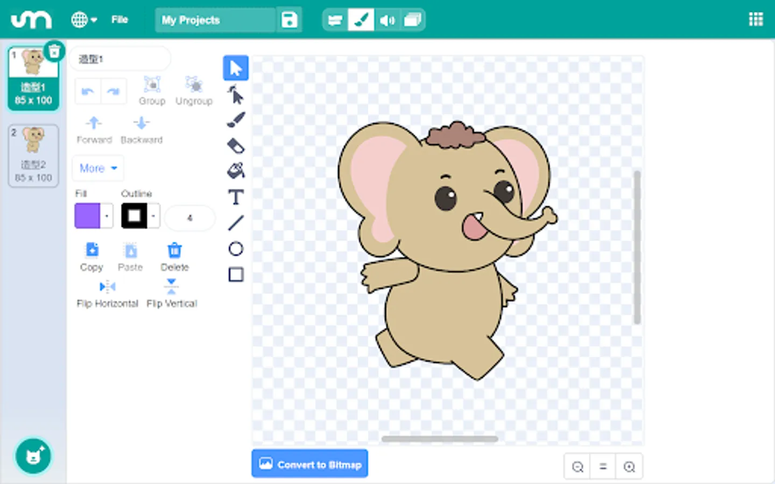Select costume 1 thumbnail
775x484 pixels.
33,79
